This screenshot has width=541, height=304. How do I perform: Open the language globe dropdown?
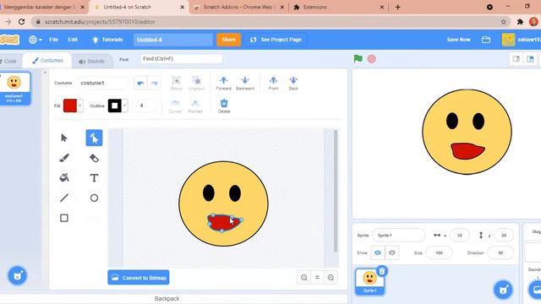point(36,40)
